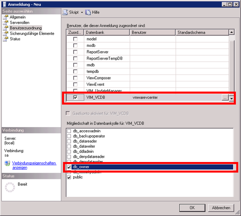This screenshot has width=241, height=216.
Task: Click the Standardschema column header
Action: click(x=202, y=32)
